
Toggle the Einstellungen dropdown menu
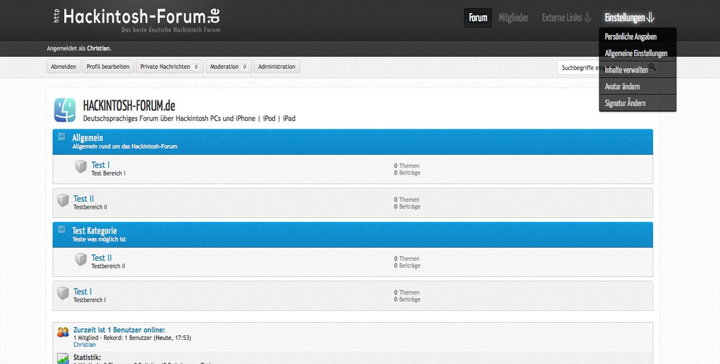629,18
